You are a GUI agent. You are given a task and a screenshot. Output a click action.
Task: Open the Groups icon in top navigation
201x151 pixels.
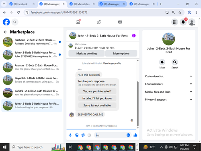pos(120,22)
